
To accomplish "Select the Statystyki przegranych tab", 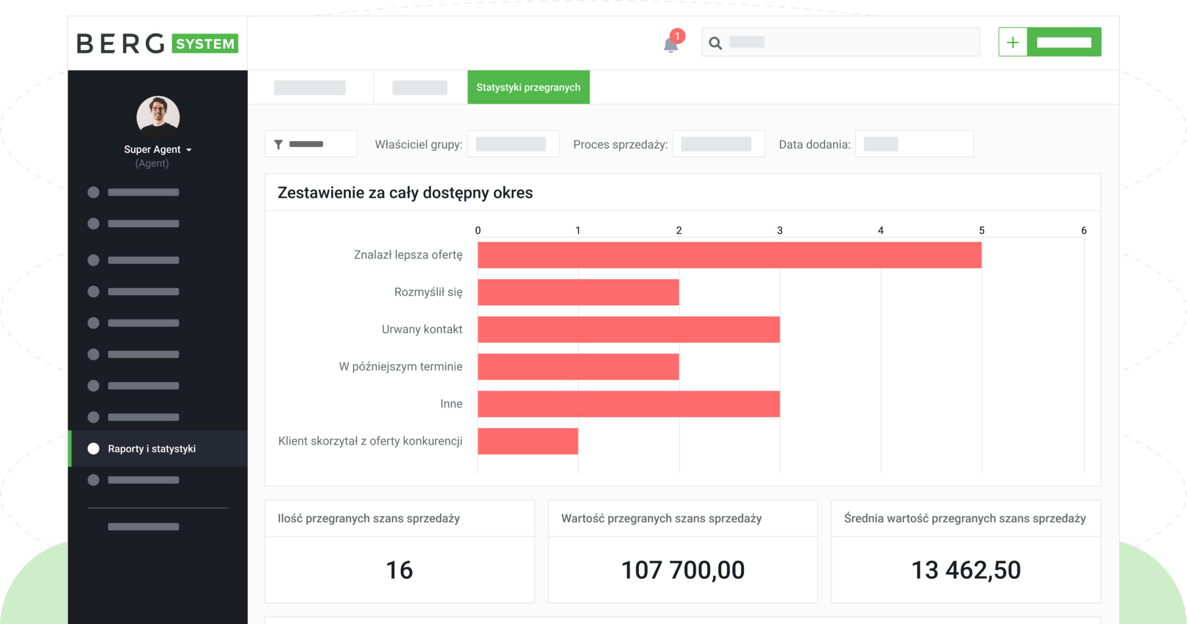I will [529, 87].
